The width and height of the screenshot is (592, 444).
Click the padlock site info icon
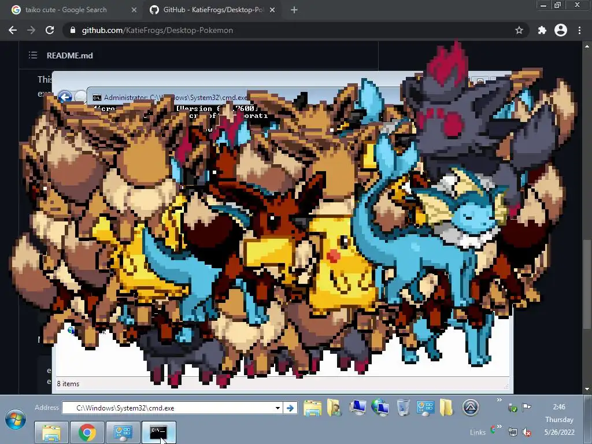(x=73, y=30)
